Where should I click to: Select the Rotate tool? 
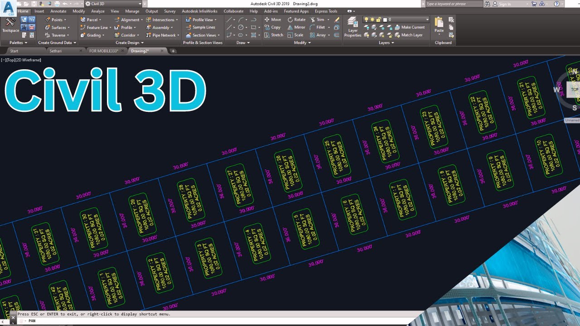point(296,20)
